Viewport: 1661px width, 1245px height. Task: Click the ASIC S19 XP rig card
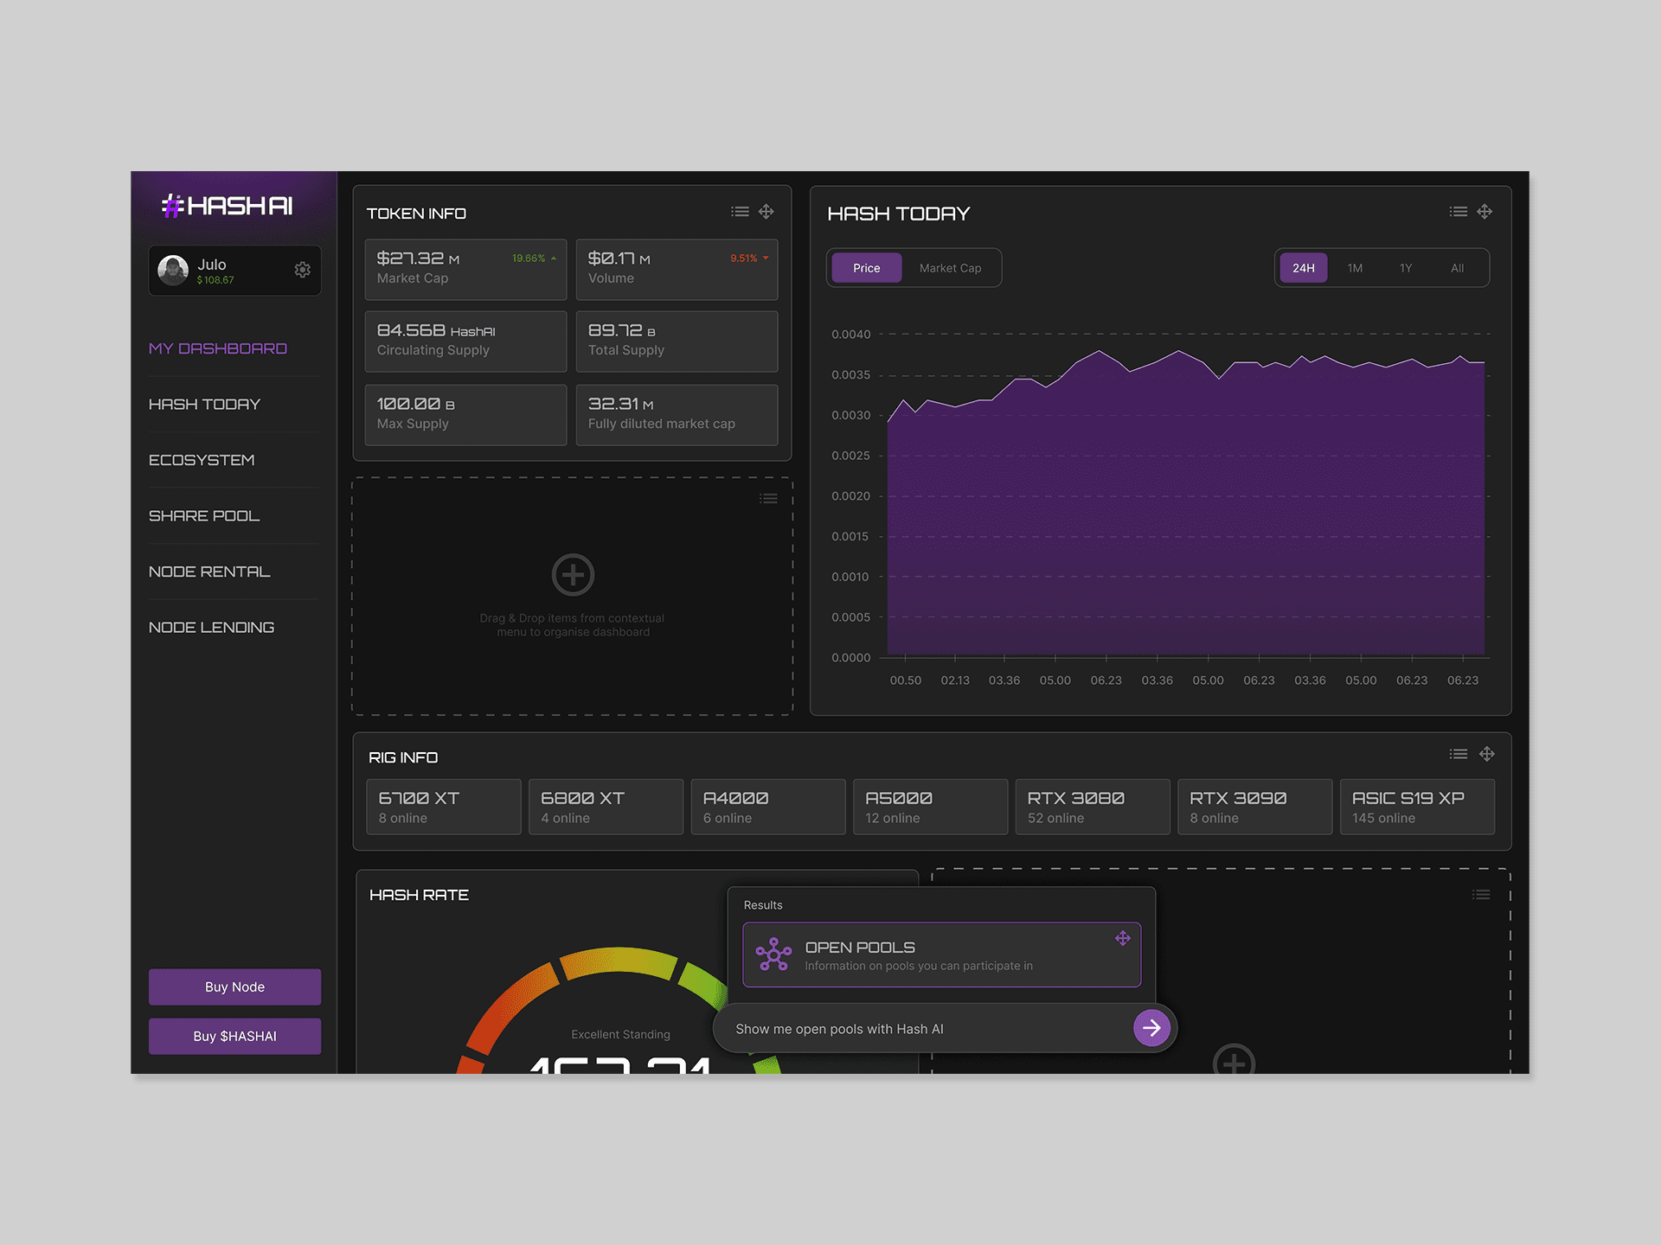[x=1417, y=807]
